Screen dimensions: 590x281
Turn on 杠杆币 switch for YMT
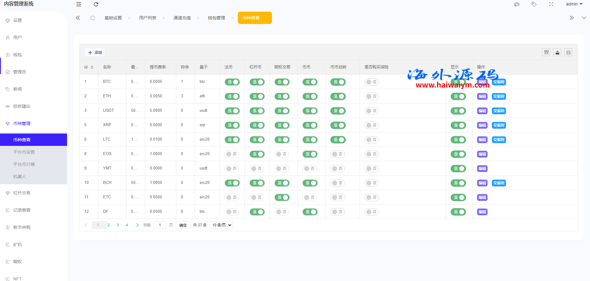pos(257,169)
